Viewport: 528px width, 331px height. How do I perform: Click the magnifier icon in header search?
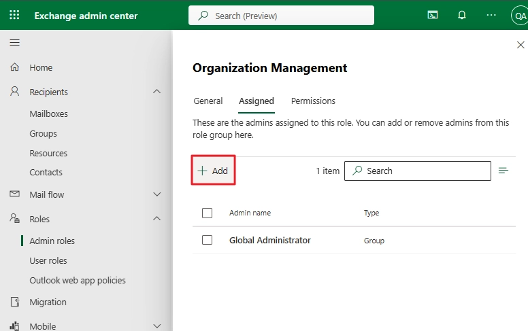pos(203,16)
